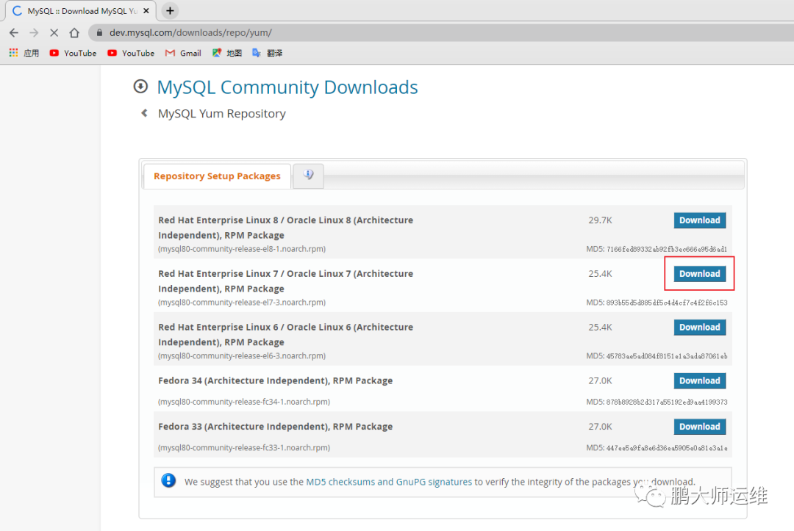
Task: Download the Fedora 33 RPM package
Action: [x=699, y=427]
